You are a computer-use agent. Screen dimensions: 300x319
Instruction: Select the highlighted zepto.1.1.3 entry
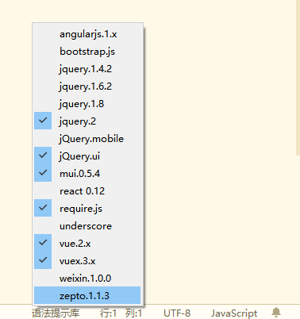tap(87, 295)
